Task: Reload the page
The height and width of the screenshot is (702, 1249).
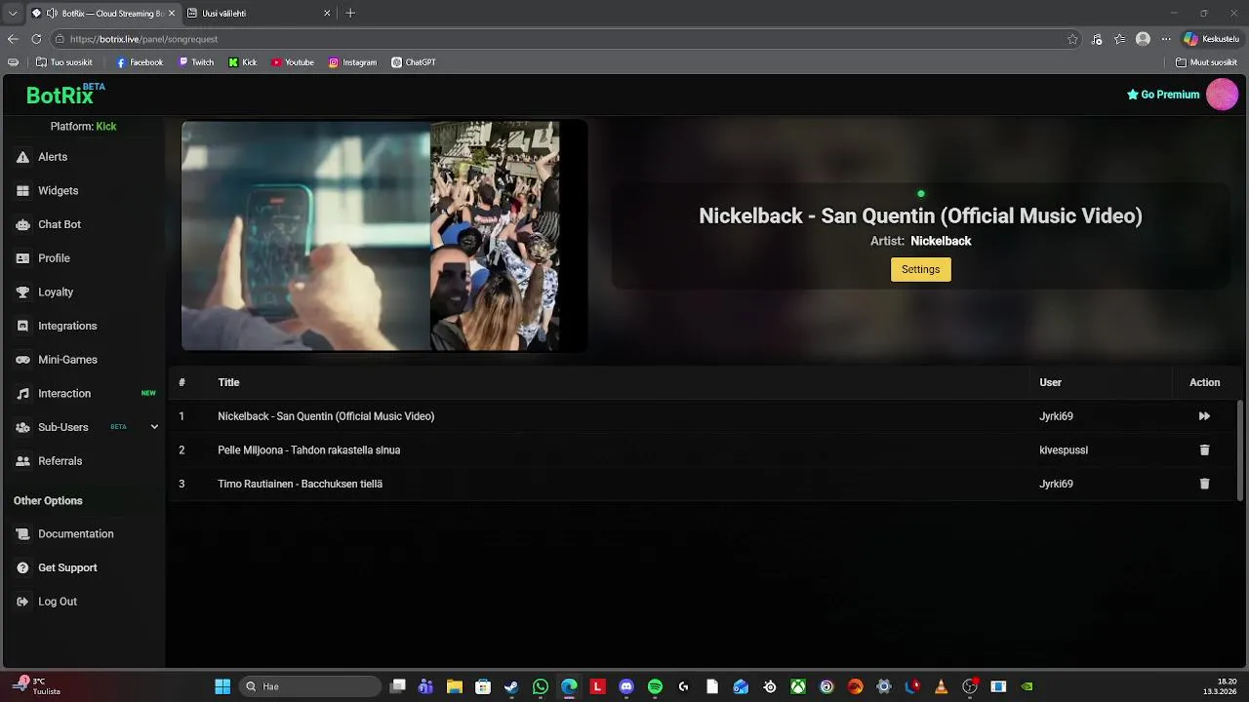Action: (36, 39)
